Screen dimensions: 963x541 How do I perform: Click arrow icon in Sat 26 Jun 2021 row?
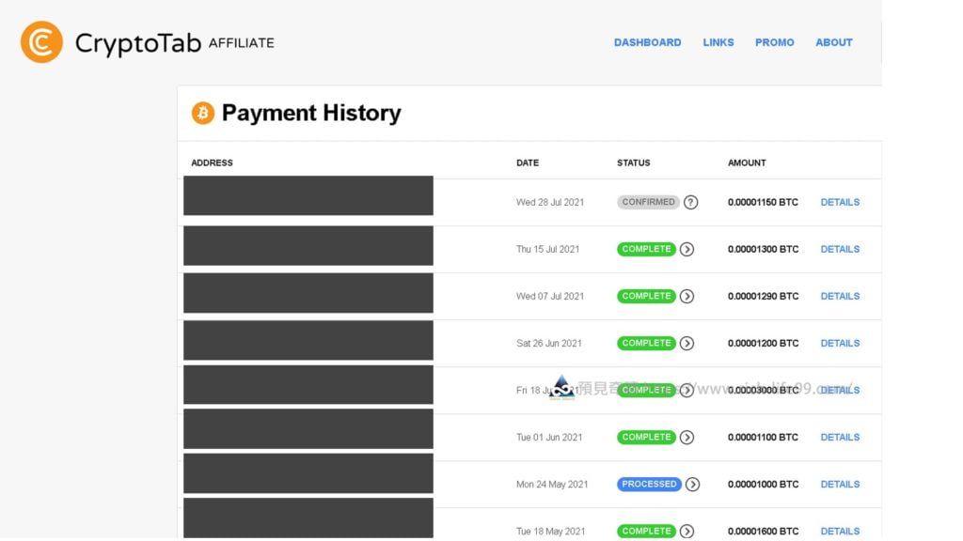point(687,344)
